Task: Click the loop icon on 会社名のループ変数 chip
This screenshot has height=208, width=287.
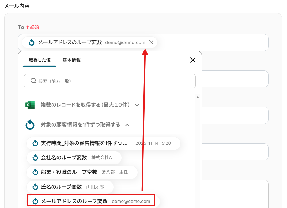Action: tap(35, 158)
